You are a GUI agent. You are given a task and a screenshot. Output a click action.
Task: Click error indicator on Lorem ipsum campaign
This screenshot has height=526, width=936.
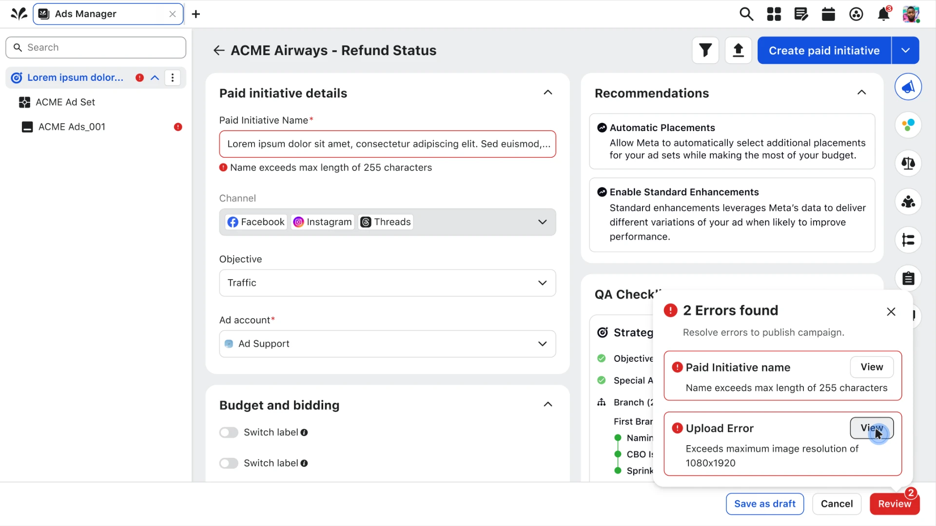coord(140,77)
